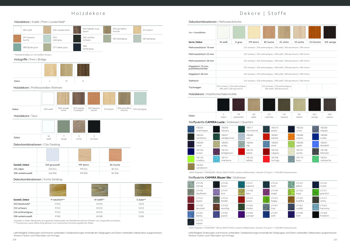Screen dimensions: 350x247
Task: Select the PA palisander chair swatch
Action: [x=239, y=105]
